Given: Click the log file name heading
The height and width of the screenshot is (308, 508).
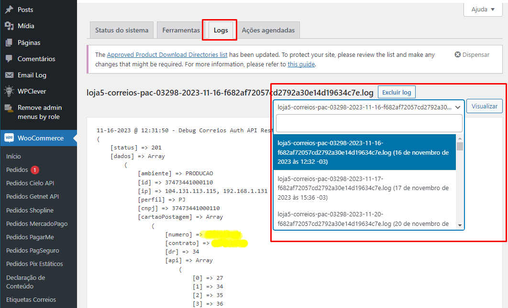Looking at the screenshot, I should click(230, 93).
